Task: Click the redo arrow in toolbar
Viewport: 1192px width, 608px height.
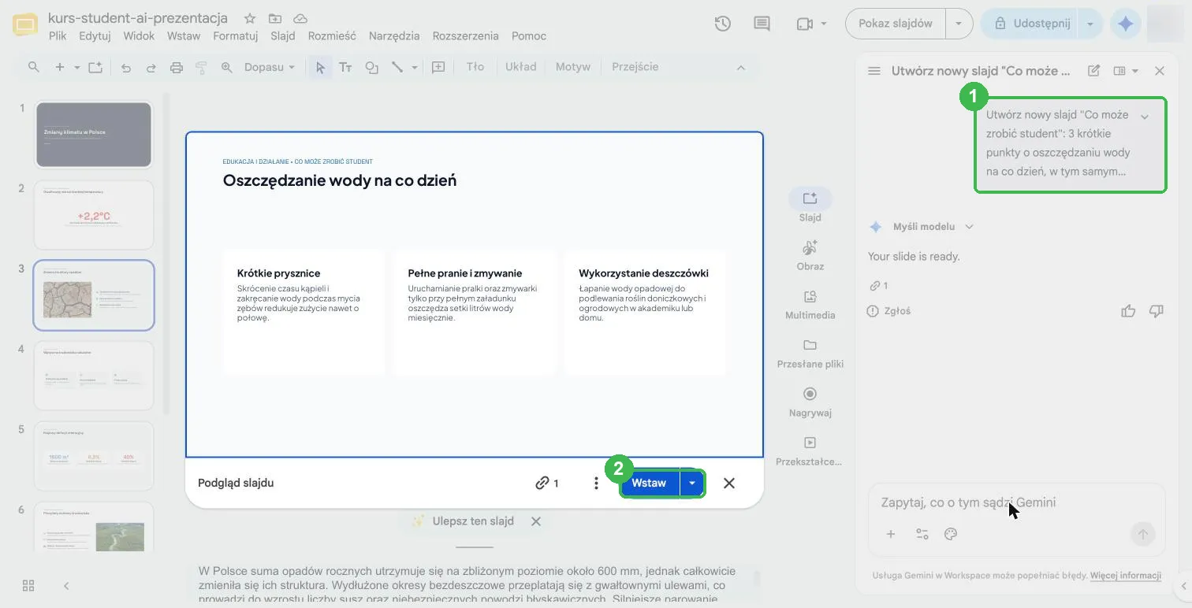Action: coord(151,68)
